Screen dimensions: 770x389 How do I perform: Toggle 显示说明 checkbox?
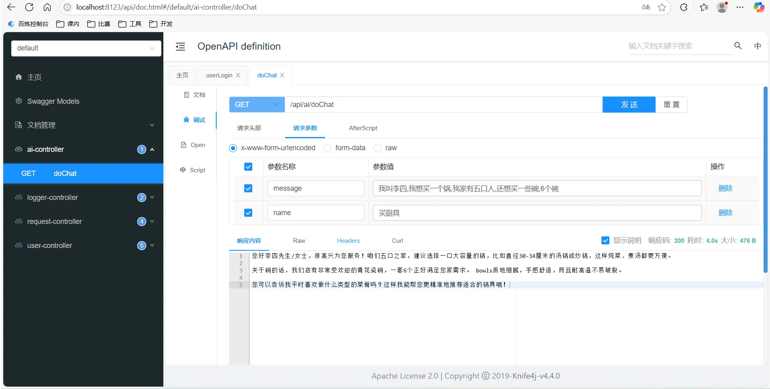[605, 240]
